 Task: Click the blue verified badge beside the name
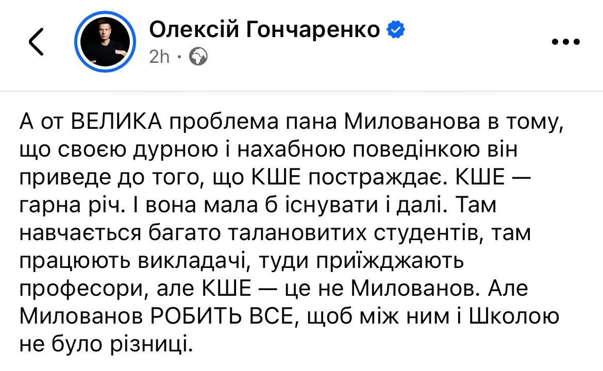pyautogui.click(x=396, y=30)
